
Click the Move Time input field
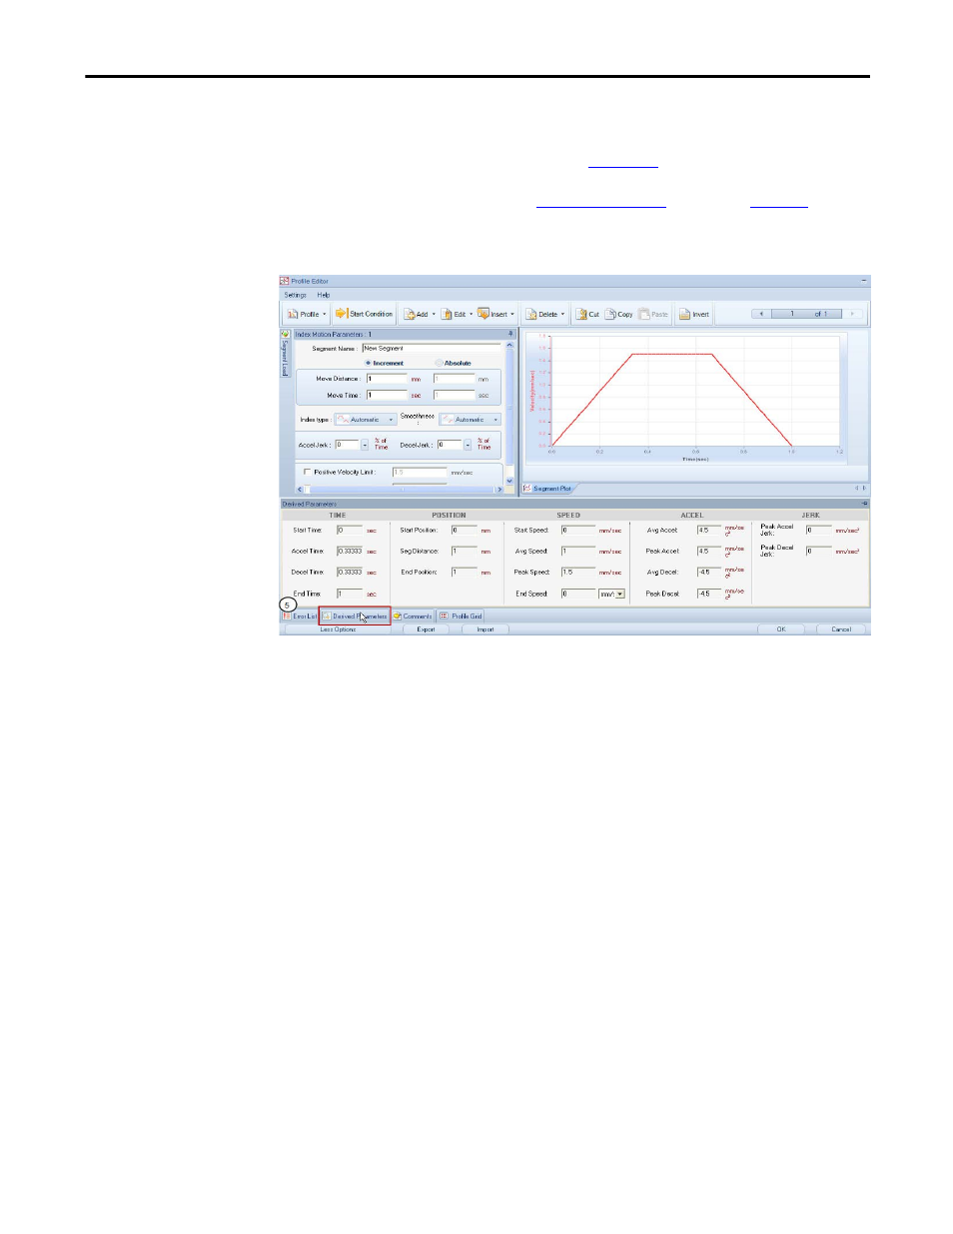(387, 395)
